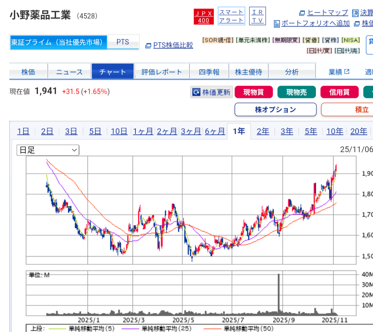Open the IR TV icon
This screenshot has height=332, width=373.
coord(257,16)
